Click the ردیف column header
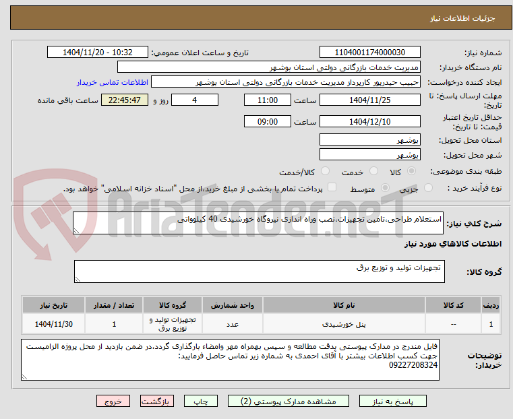The height and width of the screenshot is (419, 513). [491, 305]
